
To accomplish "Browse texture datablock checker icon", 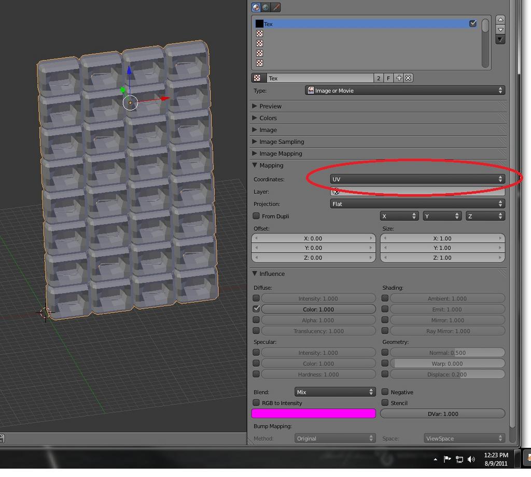I will pos(258,78).
